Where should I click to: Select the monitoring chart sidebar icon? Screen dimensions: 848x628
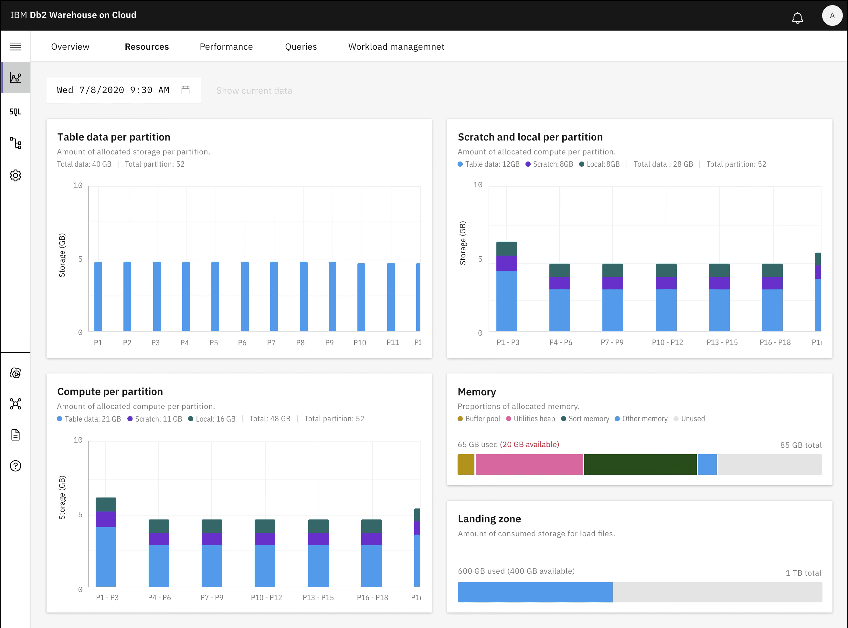click(x=15, y=78)
